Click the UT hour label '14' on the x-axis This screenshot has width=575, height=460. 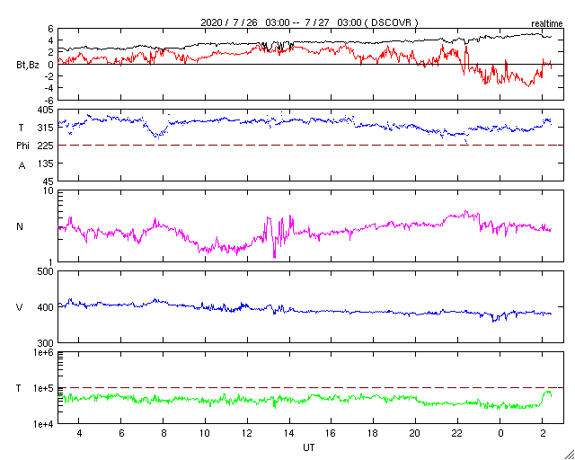(289, 433)
